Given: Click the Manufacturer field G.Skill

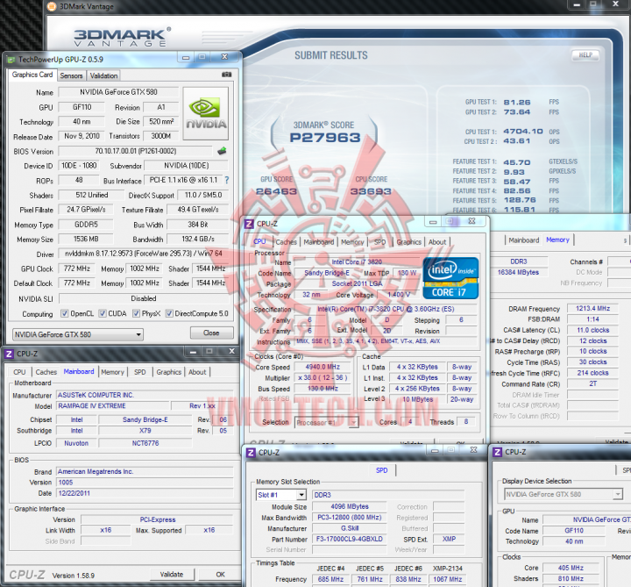Looking at the screenshot, I should [x=350, y=528].
